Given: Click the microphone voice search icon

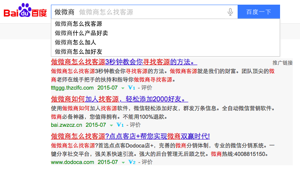Looking at the screenshot, I should coord(230,12).
